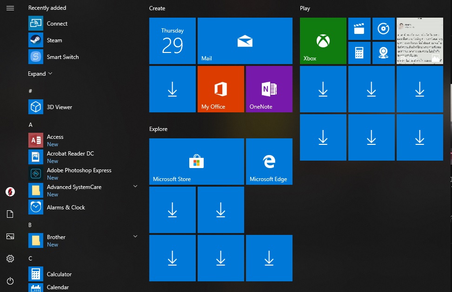Click the letter A section header
Viewport: 452px width, 292px height.
pos(31,124)
